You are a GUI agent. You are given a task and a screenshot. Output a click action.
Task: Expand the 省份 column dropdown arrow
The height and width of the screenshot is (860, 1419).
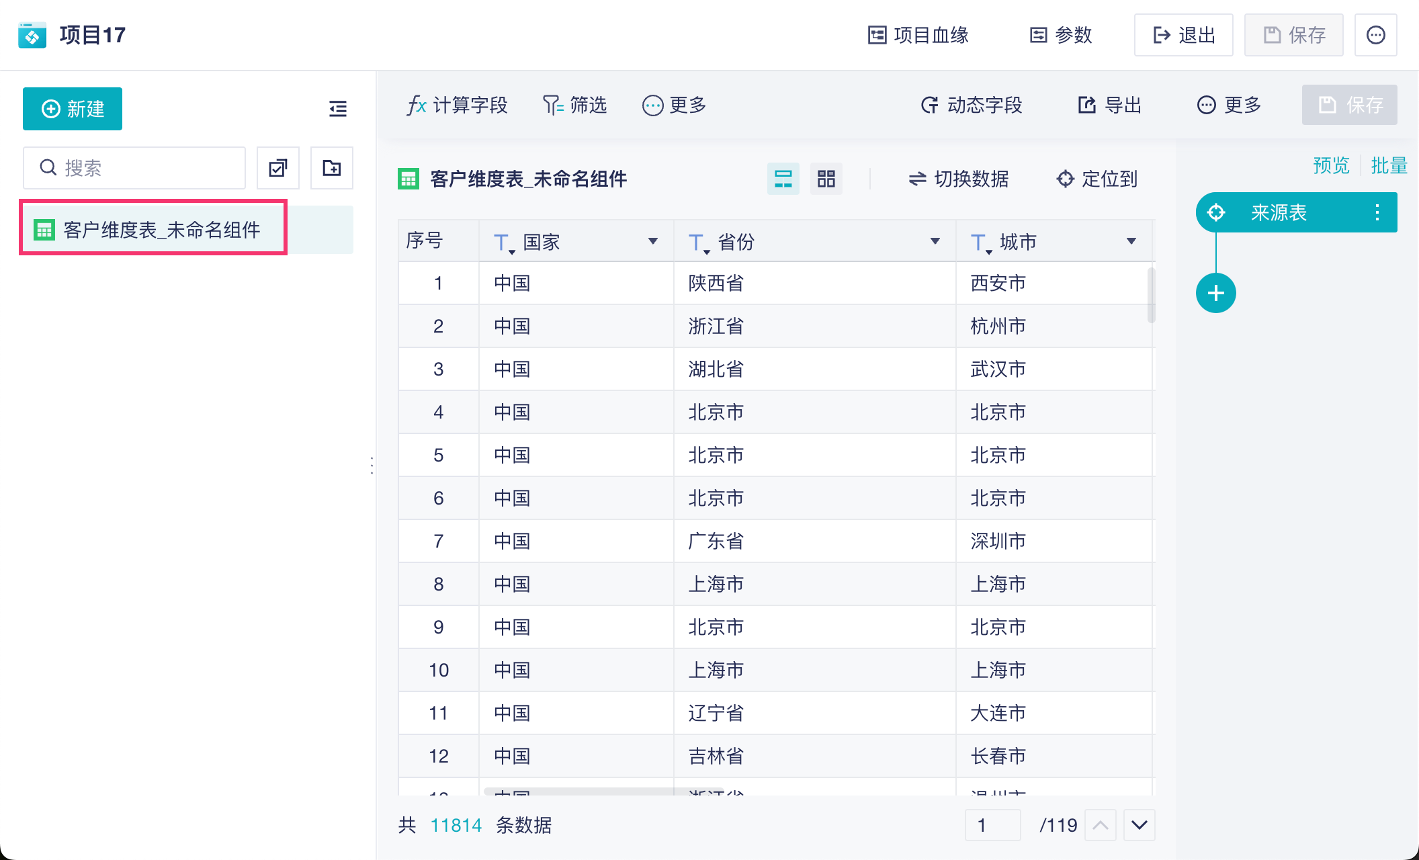(x=935, y=241)
